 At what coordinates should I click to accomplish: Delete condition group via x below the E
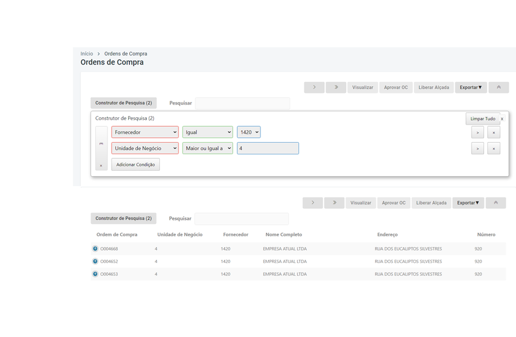point(101,166)
